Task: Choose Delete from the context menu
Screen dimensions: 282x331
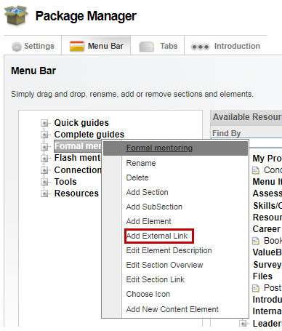Action: click(137, 178)
